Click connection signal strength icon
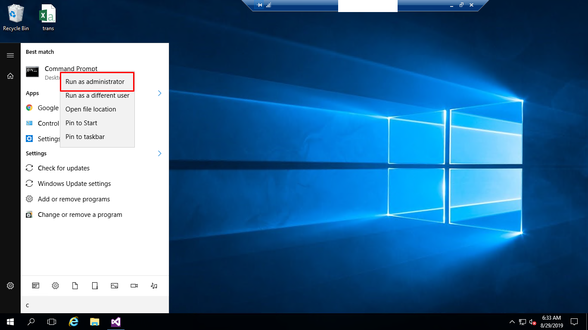This screenshot has height=330, width=588. click(268, 5)
